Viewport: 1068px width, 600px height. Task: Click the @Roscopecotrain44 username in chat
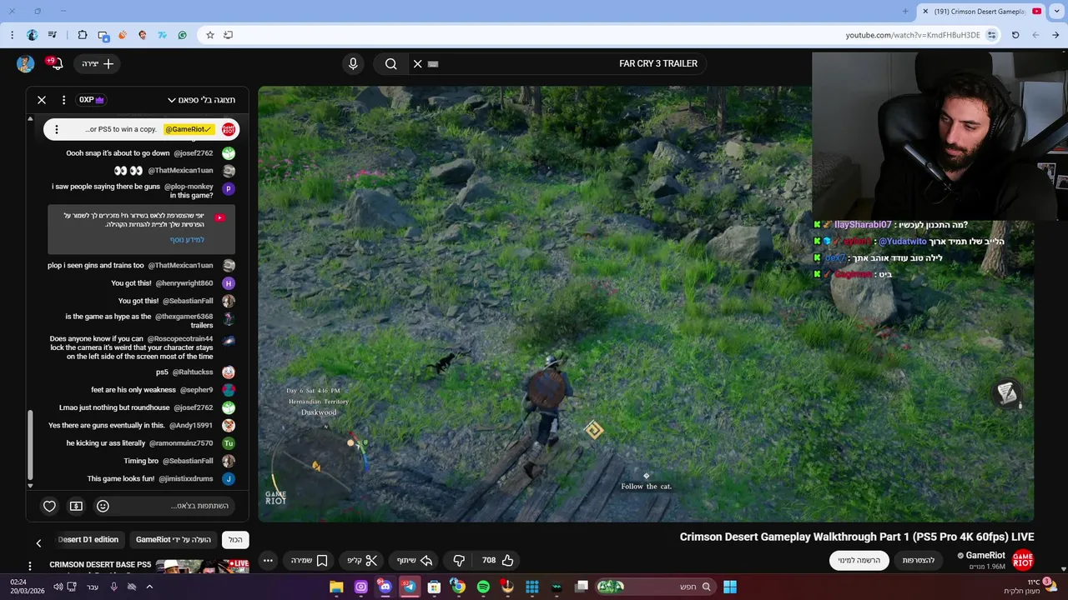(x=179, y=339)
